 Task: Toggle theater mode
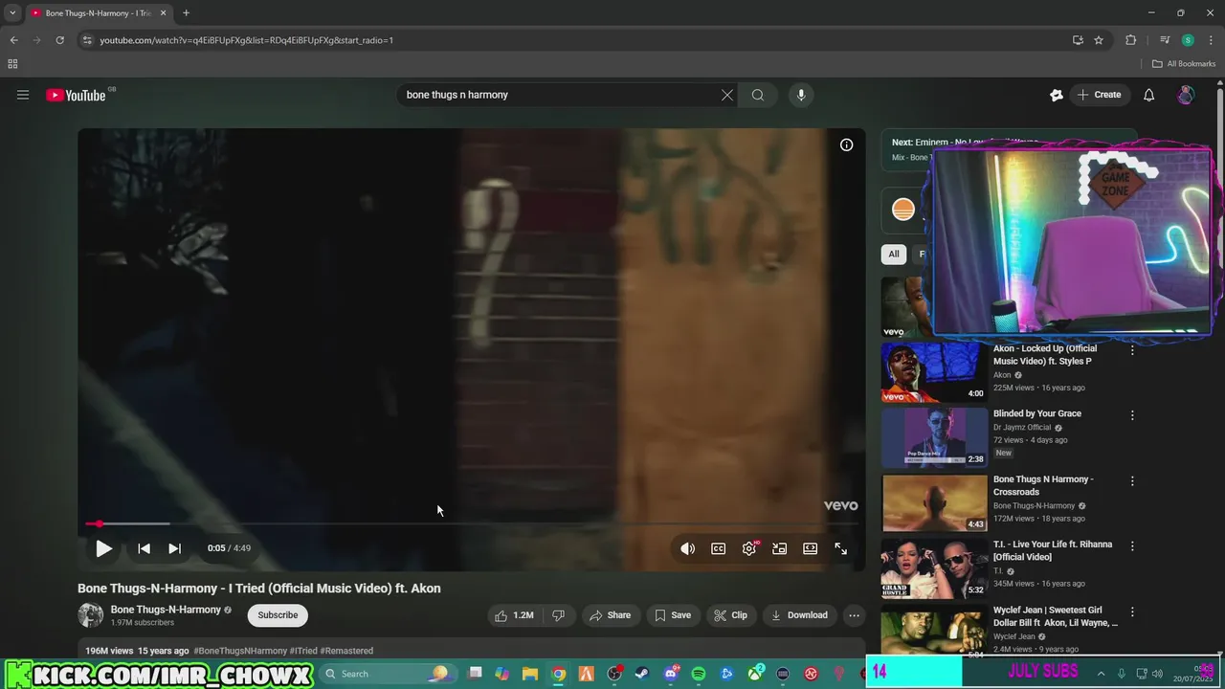coord(811,548)
